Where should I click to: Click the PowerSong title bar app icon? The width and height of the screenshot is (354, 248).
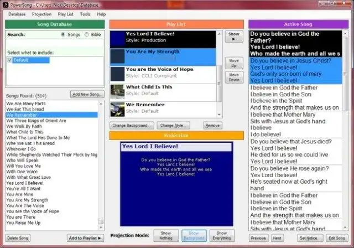[6, 5]
